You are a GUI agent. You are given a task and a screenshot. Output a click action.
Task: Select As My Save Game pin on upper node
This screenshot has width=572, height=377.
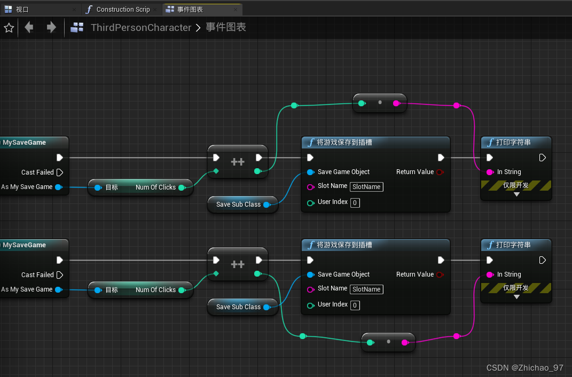tap(58, 187)
